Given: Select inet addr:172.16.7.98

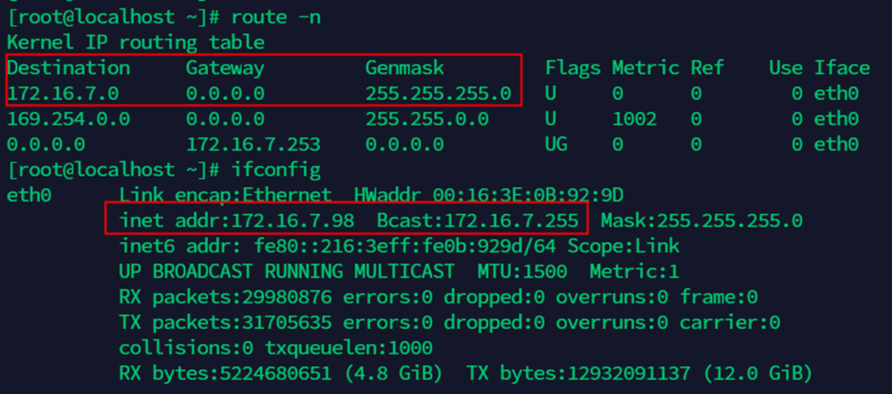Looking at the screenshot, I should pos(237,221).
